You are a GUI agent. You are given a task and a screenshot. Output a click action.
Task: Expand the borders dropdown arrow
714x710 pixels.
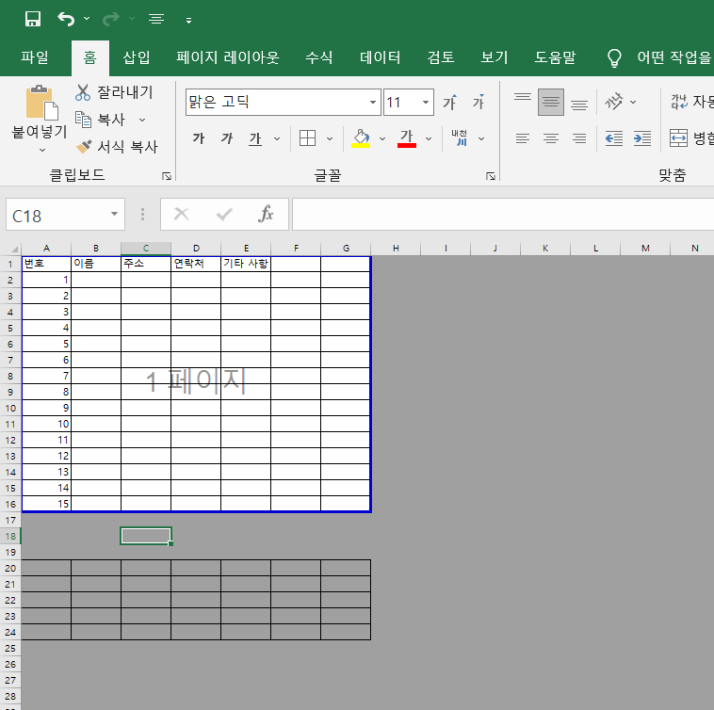(x=330, y=138)
